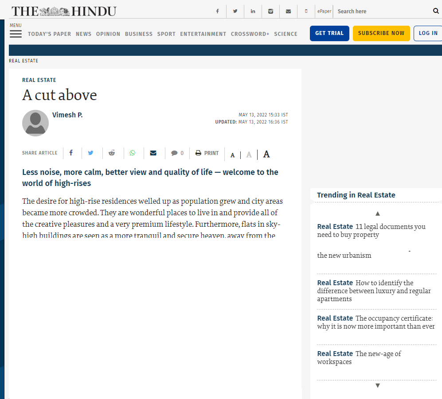Click the Subscribe Now button
This screenshot has width=442, height=399.
(x=381, y=34)
